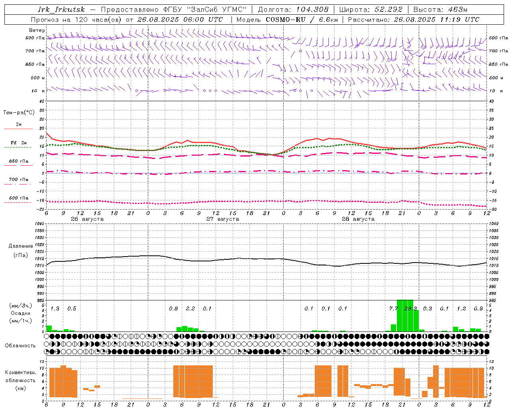Screen dimensions: 510x408
Task: Click the "700 гПа" temperature legend entry with dash-dot line
Action: click(19, 180)
